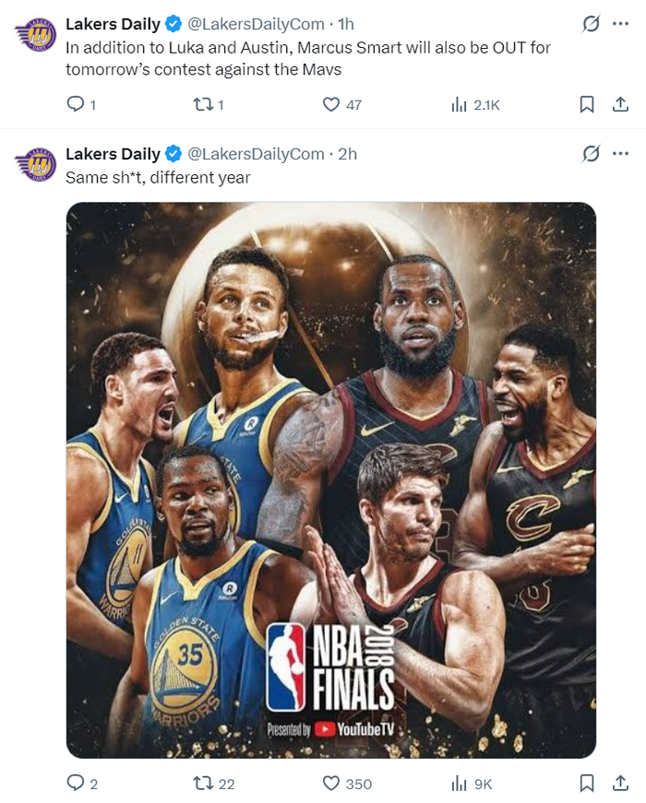Image resolution: width=646 pixels, height=803 pixels.
Task: Reply to the Marcus Smart injury tweet
Action: coord(77,105)
